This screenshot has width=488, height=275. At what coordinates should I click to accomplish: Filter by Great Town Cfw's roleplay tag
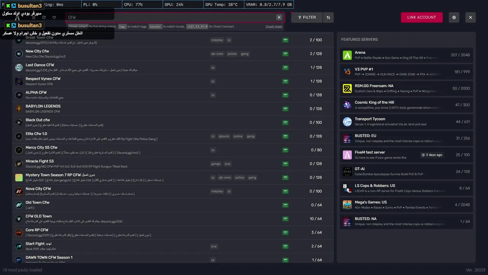point(217,40)
